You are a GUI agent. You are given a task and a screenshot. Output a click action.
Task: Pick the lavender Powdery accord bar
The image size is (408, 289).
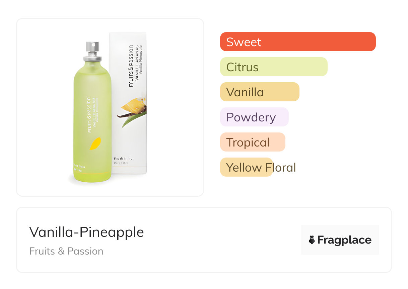(x=254, y=117)
